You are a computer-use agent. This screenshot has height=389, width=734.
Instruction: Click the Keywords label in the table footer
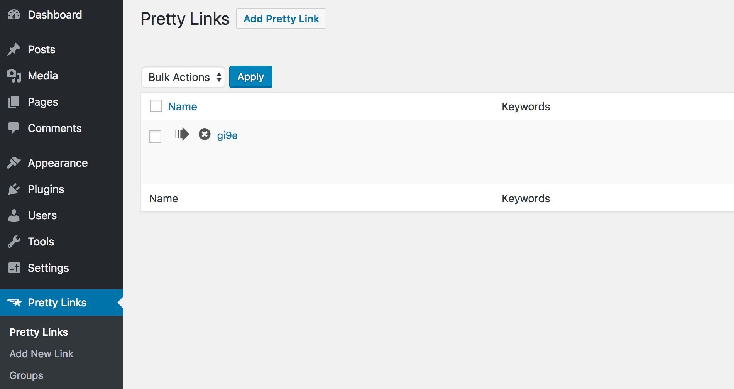[526, 198]
